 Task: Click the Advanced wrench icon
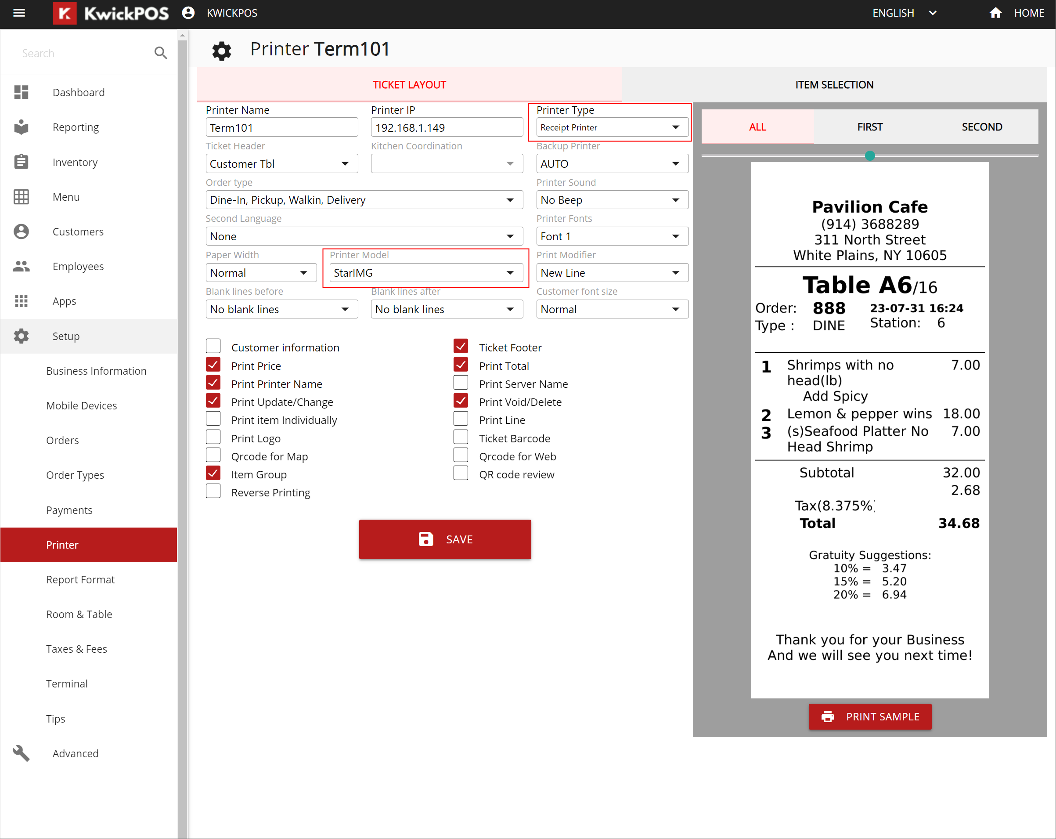pyautogui.click(x=21, y=753)
